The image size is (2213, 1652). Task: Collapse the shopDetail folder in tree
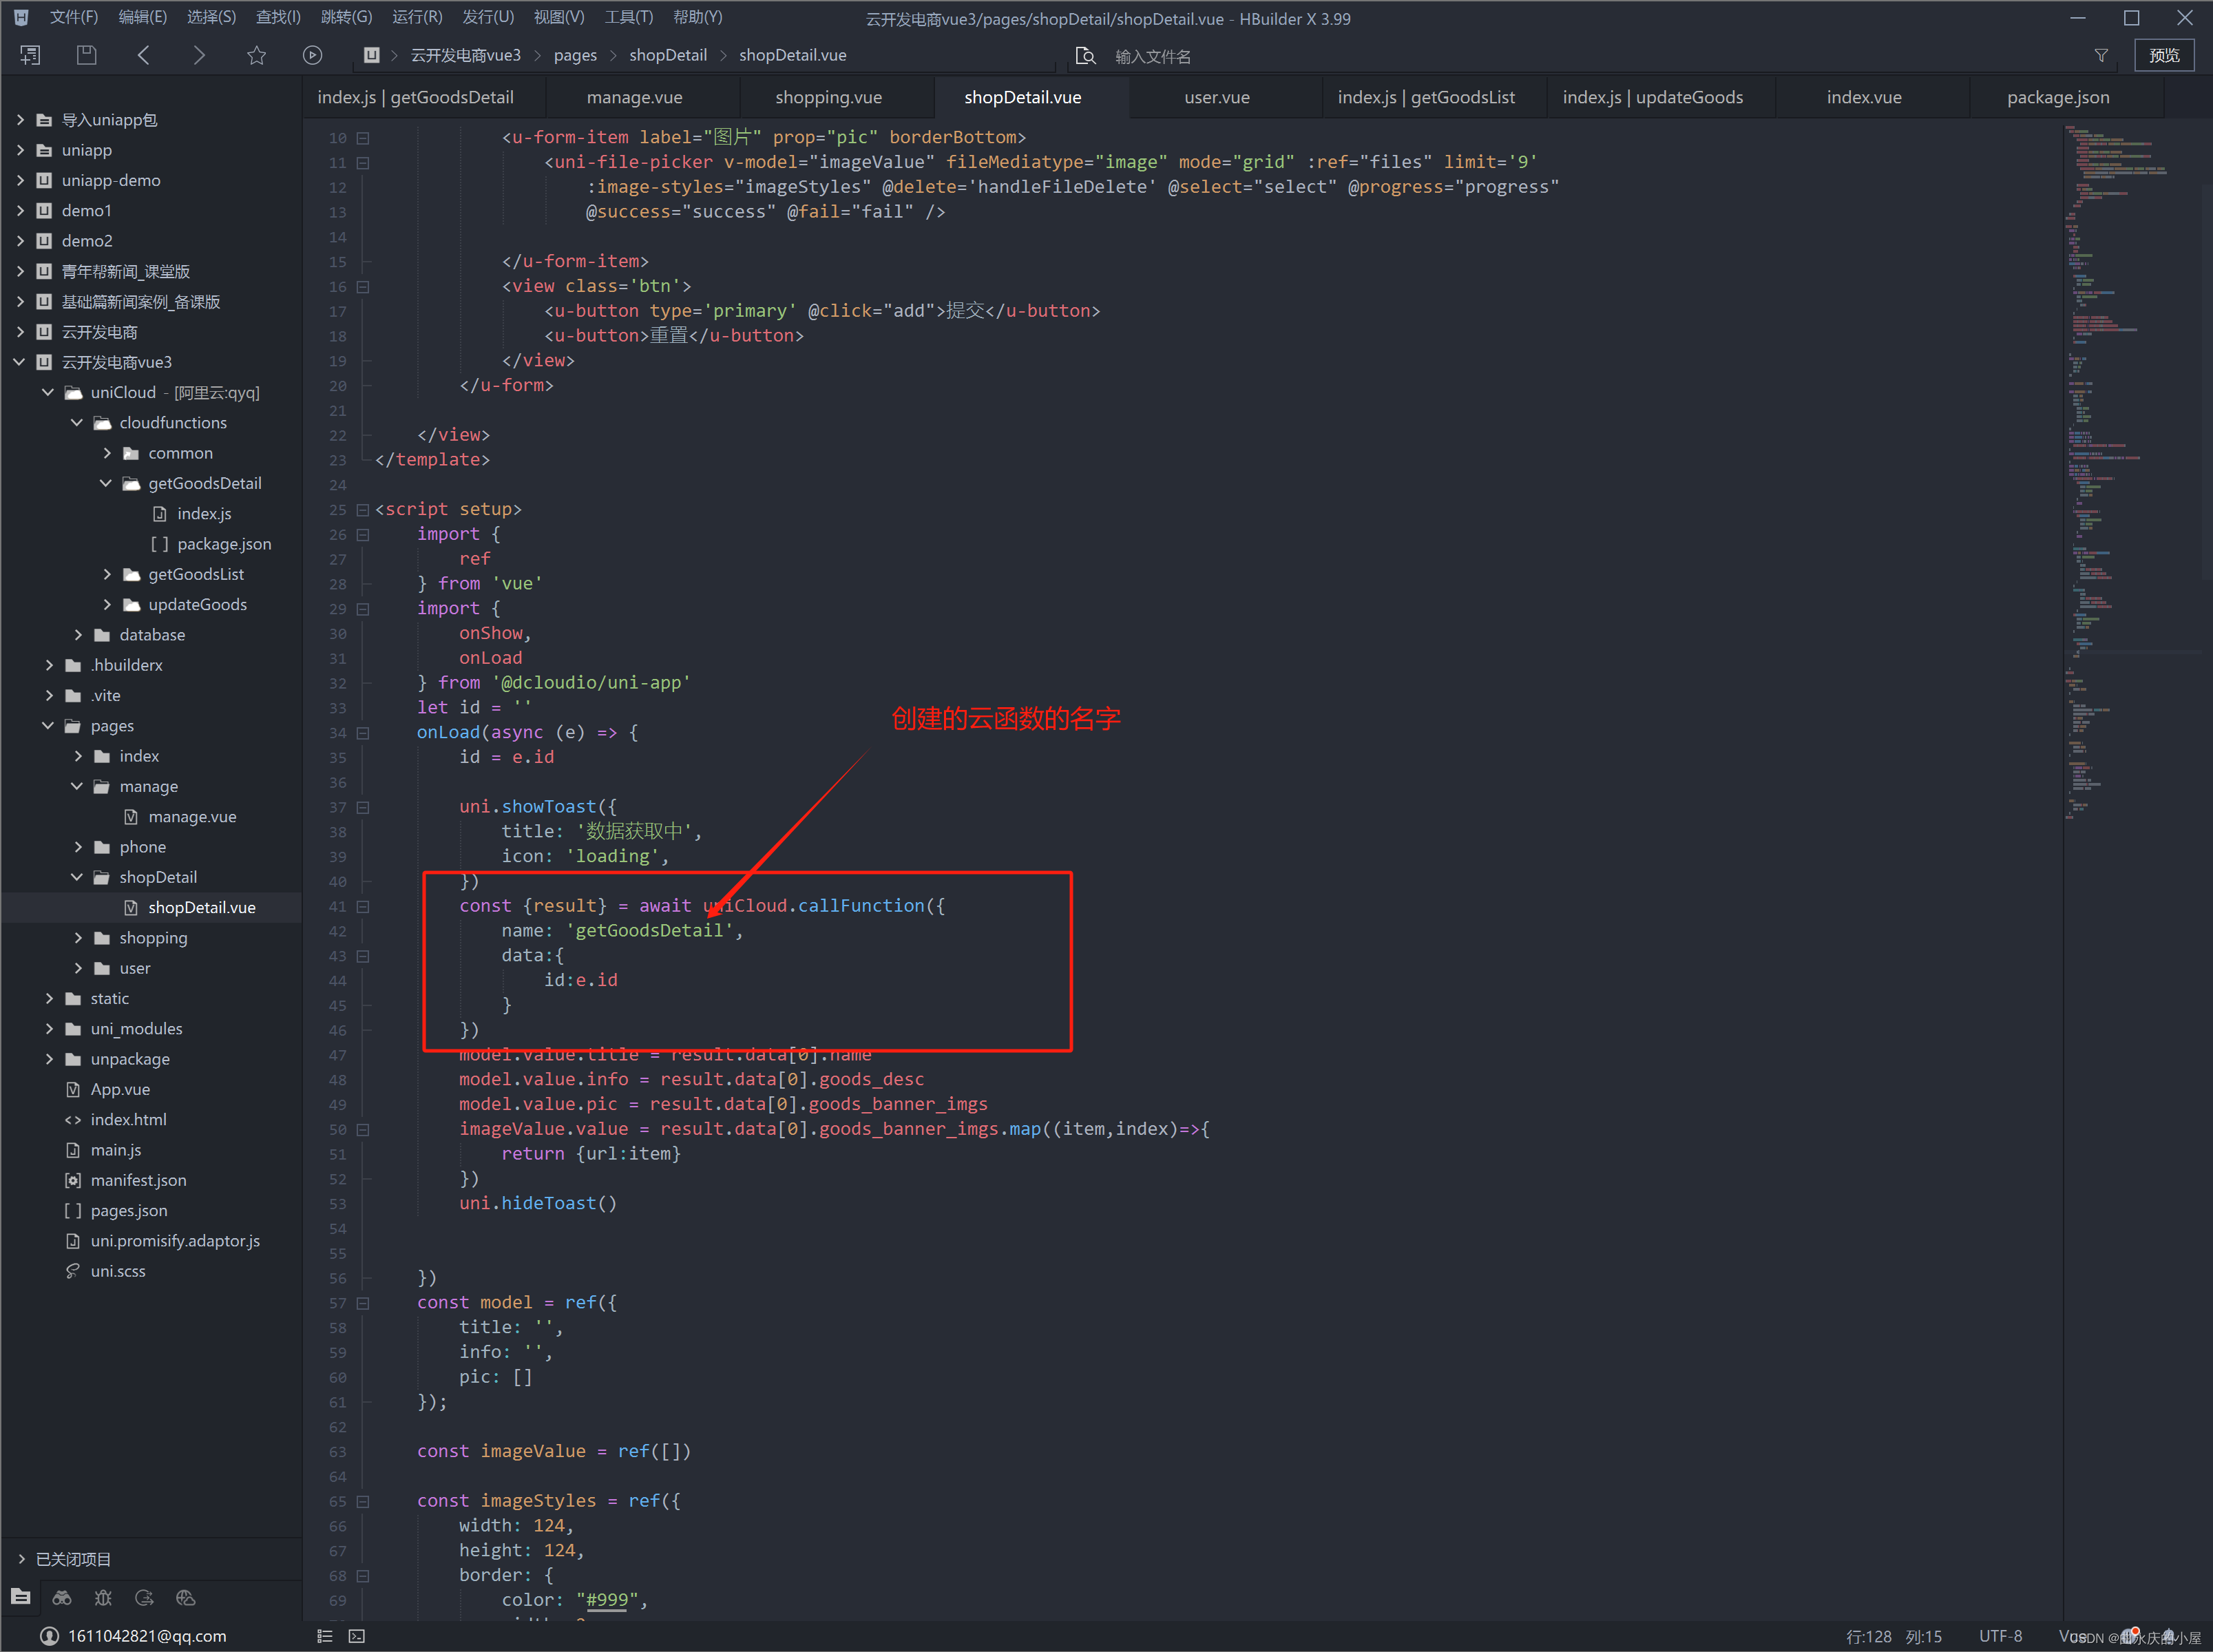77,877
